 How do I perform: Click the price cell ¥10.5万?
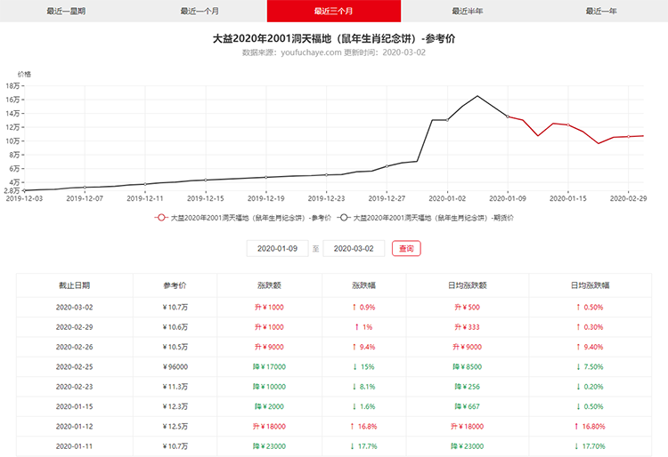(x=175, y=347)
